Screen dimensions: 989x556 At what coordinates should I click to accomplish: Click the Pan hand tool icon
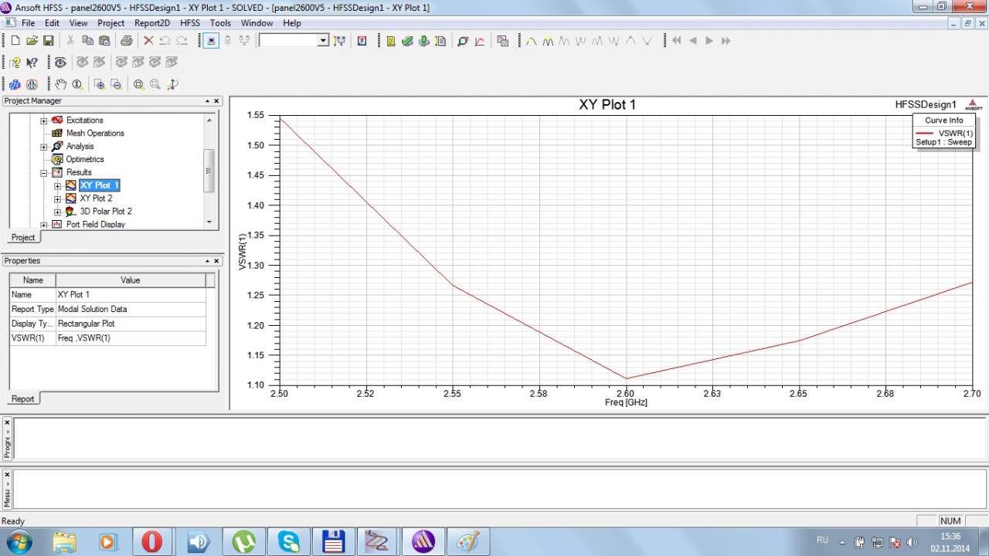point(60,84)
